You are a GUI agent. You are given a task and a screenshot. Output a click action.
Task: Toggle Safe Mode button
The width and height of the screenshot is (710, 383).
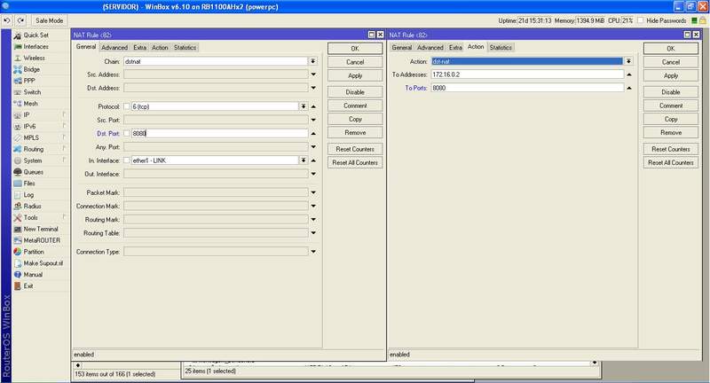50,20
